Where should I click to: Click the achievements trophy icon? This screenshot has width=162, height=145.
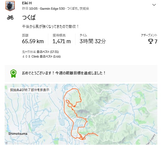151,41
